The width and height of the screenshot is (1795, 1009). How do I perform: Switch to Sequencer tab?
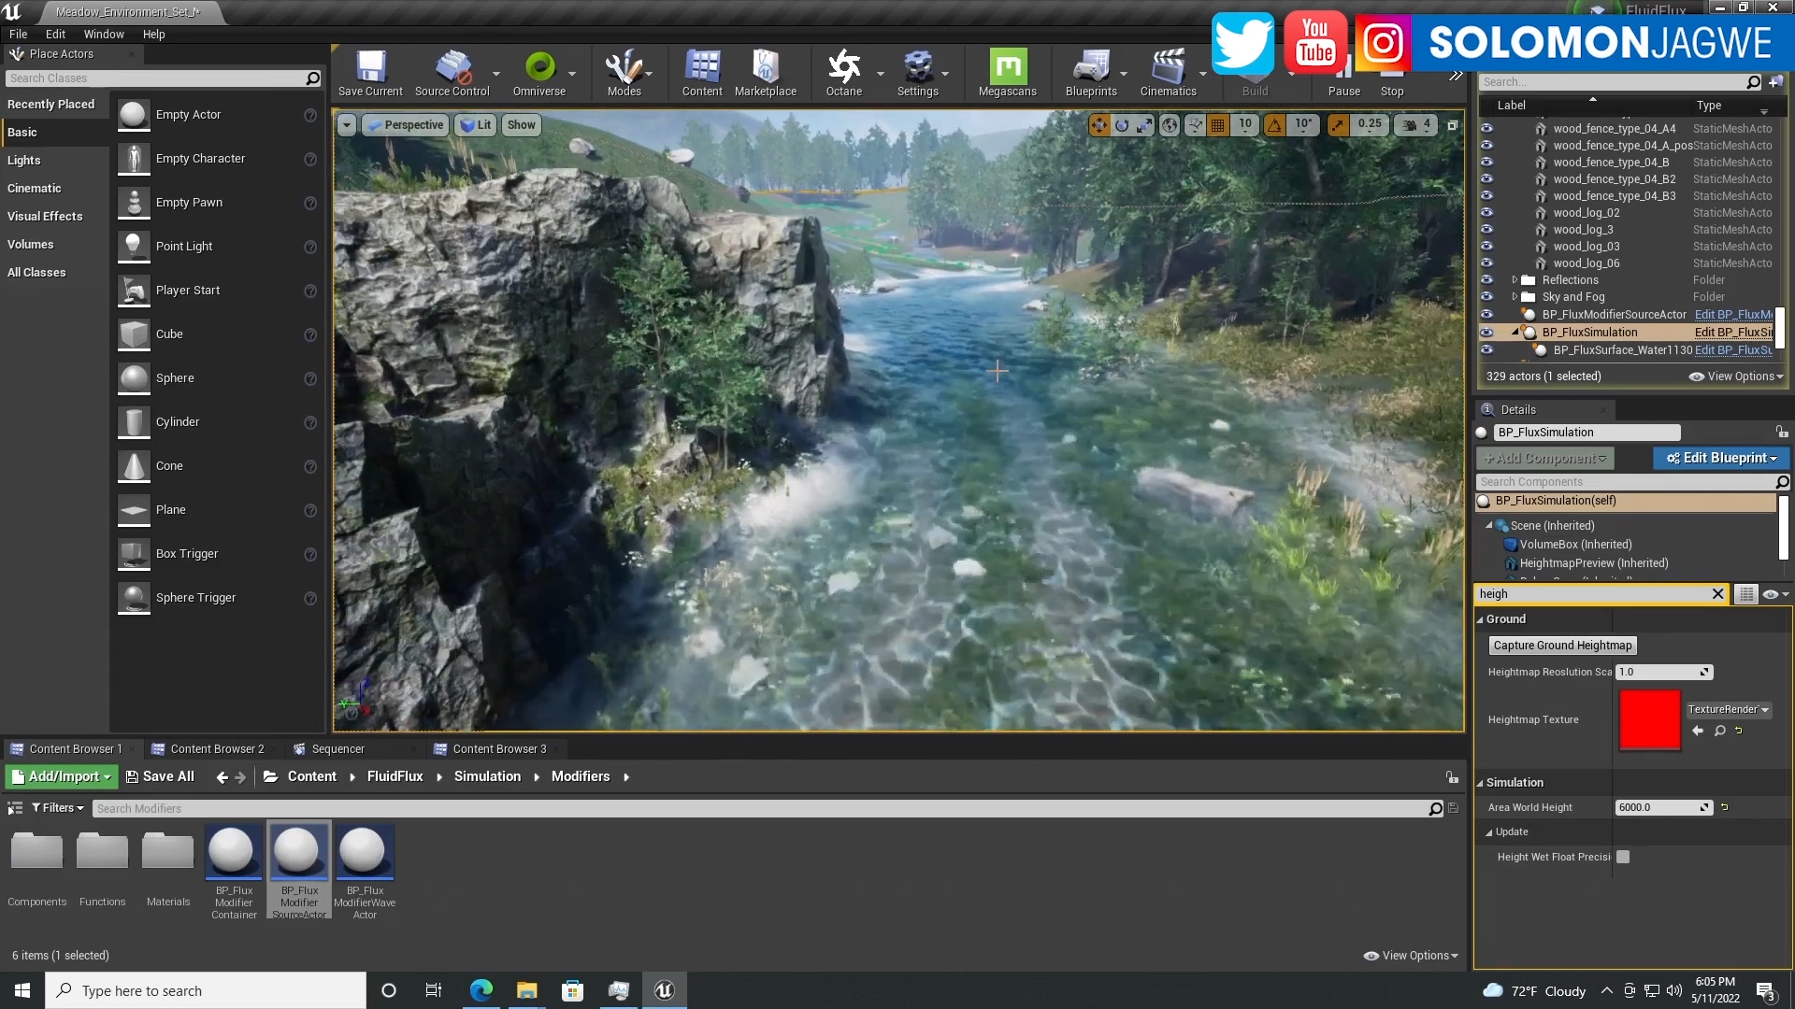(x=337, y=749)
